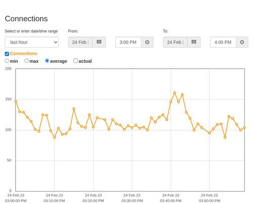Click the peak data point near 03:41 PM

point(175,93)
